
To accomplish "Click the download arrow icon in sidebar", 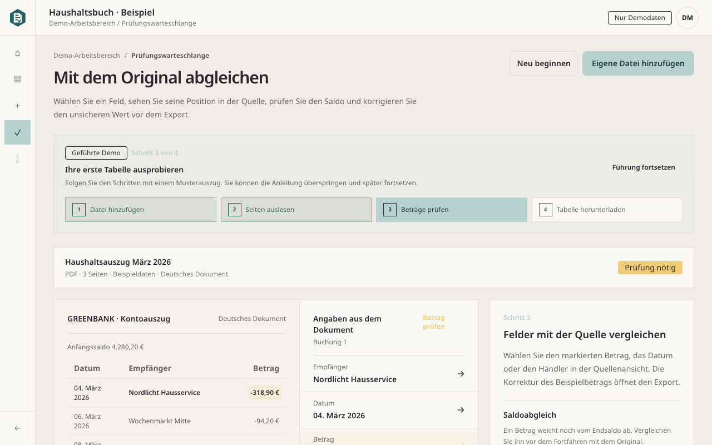I will (x=17, y=159).
